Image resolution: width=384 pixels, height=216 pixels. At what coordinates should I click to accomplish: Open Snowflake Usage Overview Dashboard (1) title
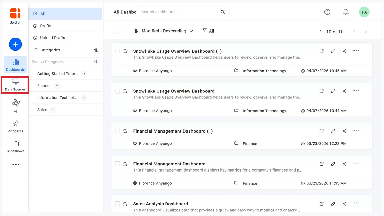[177, 51]
